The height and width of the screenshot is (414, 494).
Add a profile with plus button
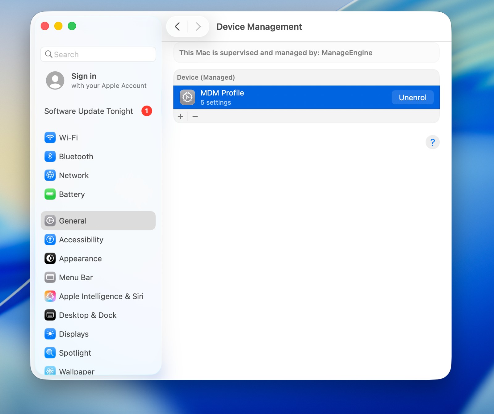pos(181,116)
